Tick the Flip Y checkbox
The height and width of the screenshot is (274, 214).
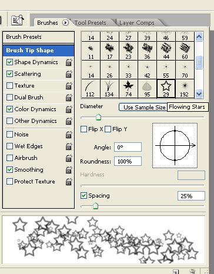pos(108,129)
